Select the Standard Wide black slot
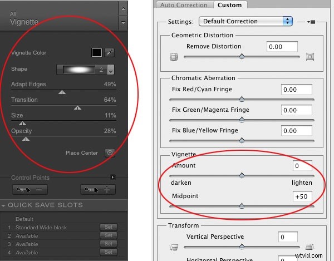 (x=41, y=228)
